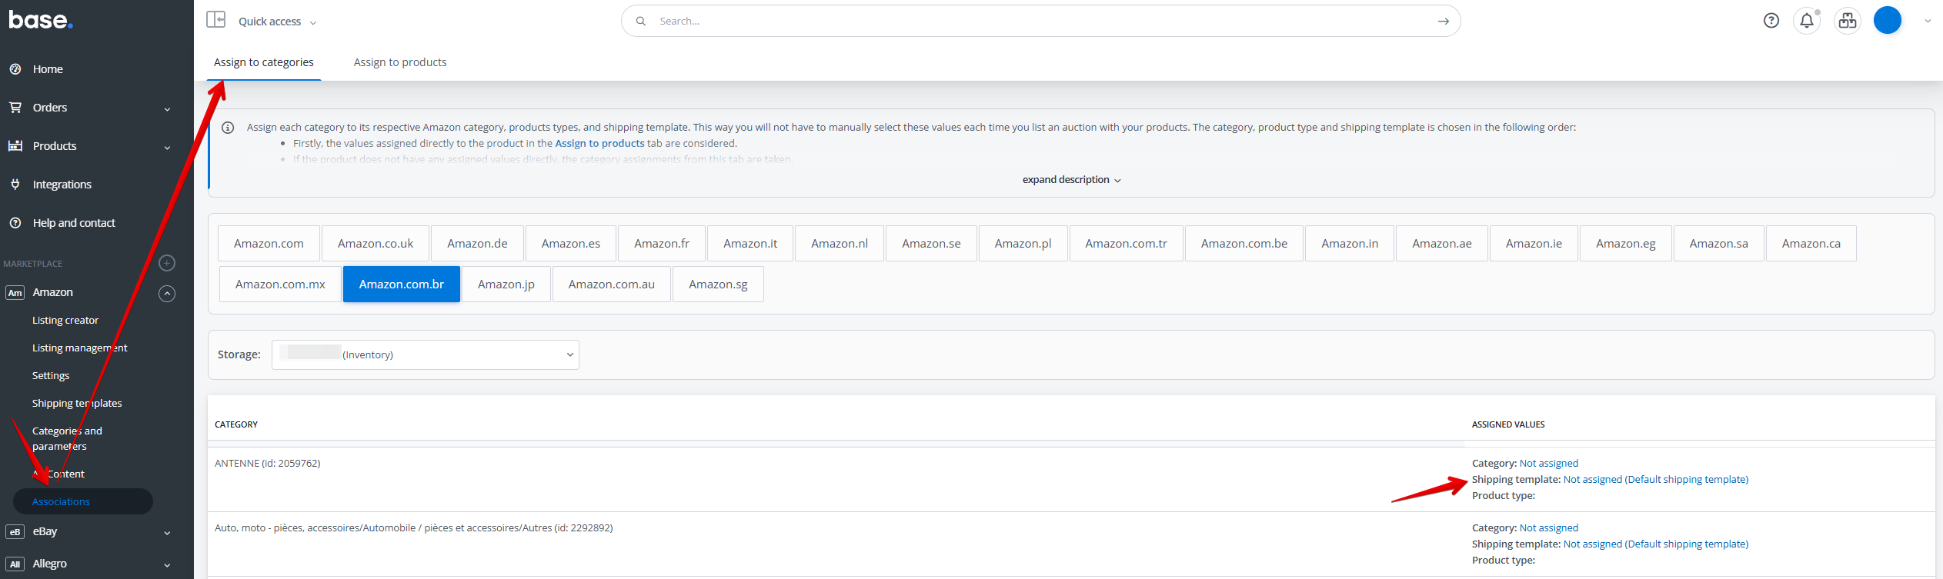Switch to Assign to products tab
This screenshot has height=579, width=1943.
[x=399, y=62]
